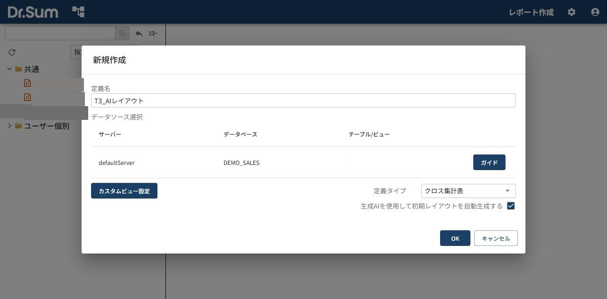
Task: Click the sidebar search input field
Action: [x=60, y=33]
